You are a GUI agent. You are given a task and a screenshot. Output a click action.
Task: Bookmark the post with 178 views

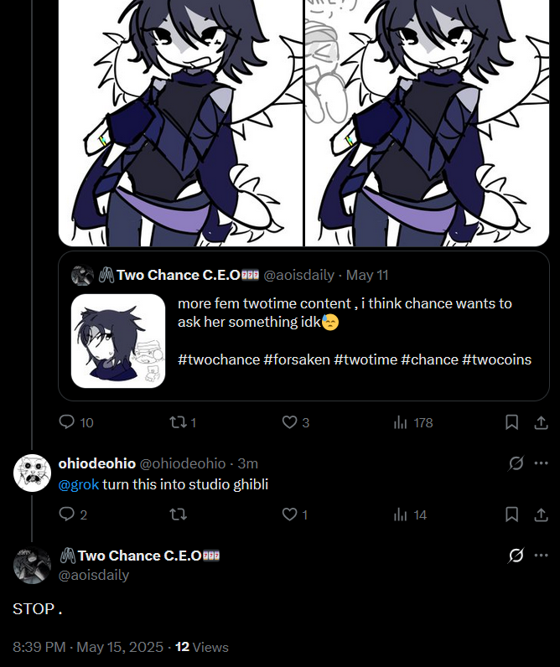[x=511, y=422]
